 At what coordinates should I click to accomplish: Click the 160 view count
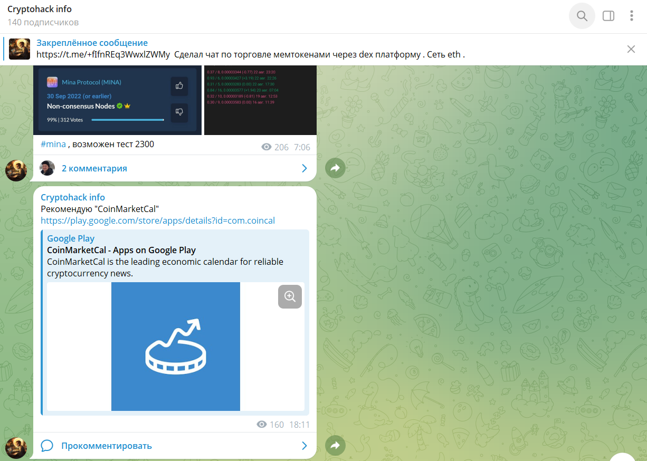(277, 425)
